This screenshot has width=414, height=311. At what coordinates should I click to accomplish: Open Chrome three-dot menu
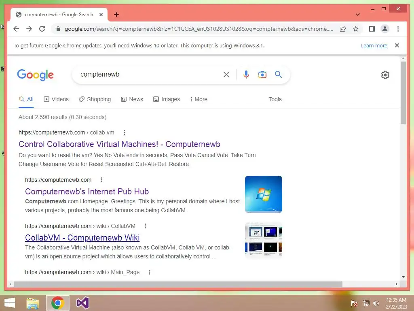(x=398, y=29)
